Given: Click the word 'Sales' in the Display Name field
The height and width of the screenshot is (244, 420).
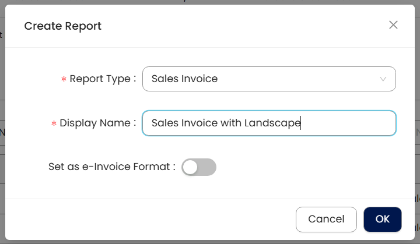Looking at the screenshot, I should coord(164,123).
